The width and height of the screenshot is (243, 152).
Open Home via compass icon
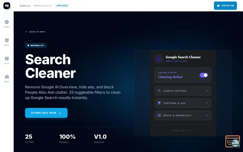coord(7,22)
